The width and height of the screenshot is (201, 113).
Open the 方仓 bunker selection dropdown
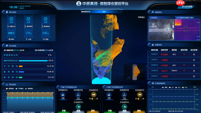point(112,12)
